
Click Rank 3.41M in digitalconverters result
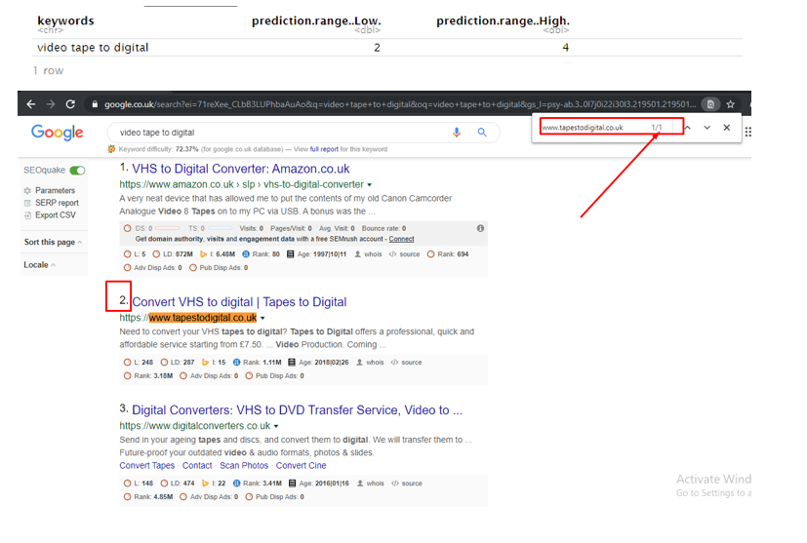[x=258, y=484]
